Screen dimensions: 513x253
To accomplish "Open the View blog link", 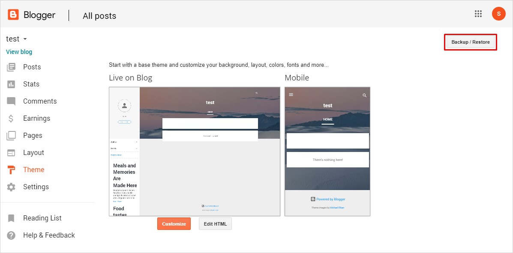I will [19, 52].
